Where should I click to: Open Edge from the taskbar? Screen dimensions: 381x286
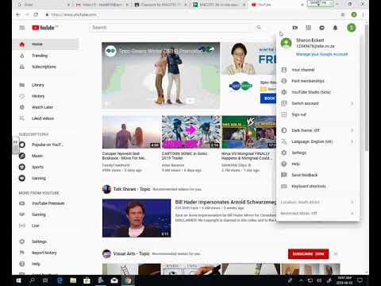coord(60,280)
